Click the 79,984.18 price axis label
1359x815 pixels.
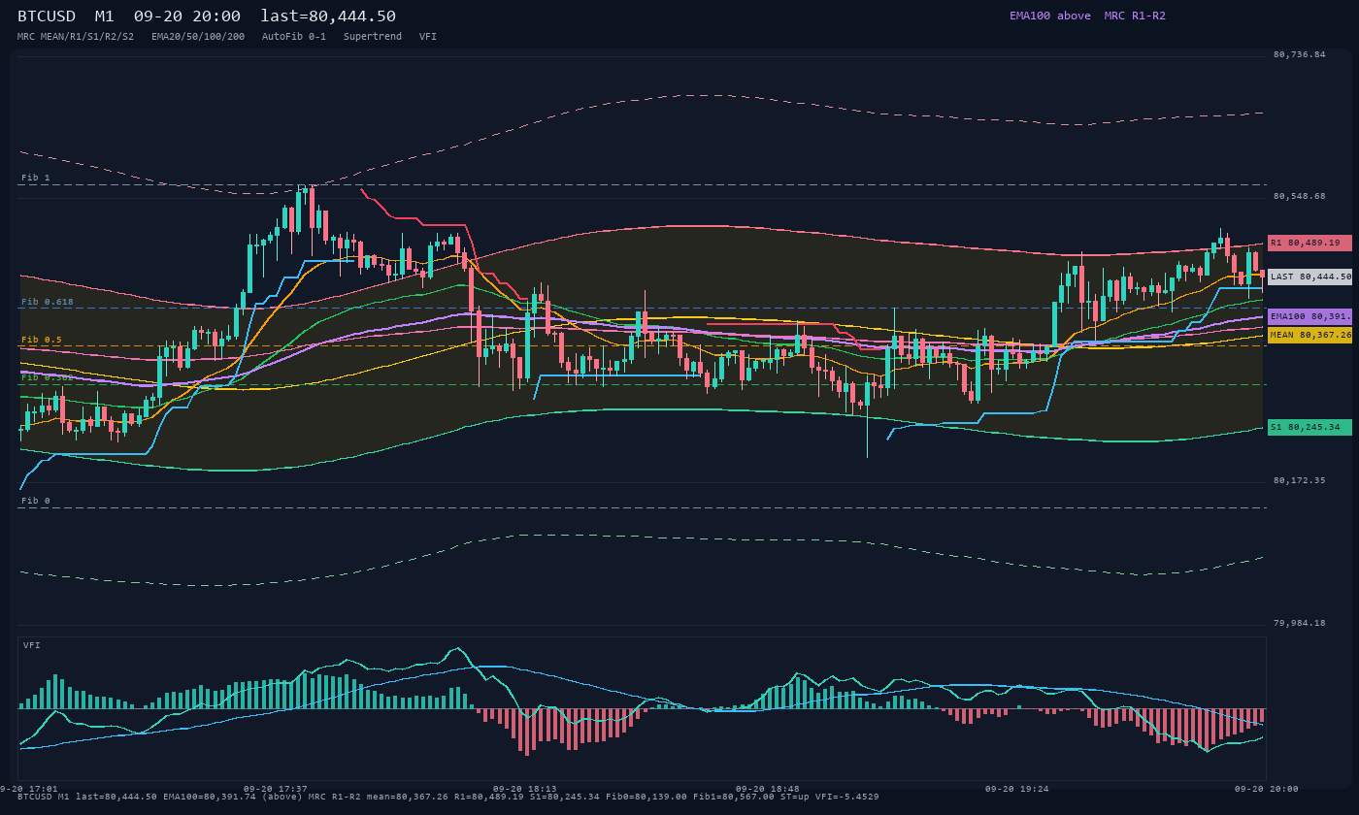(1299, 623)
